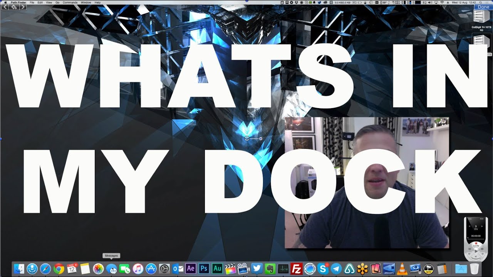Click the Done button
This screenshot has width=493, height=277.
(483, 7)
